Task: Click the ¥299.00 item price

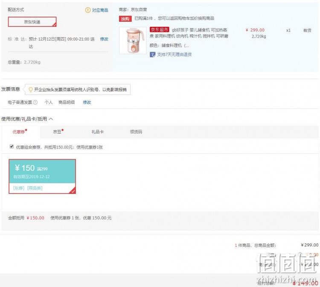Action: point(255,30)
